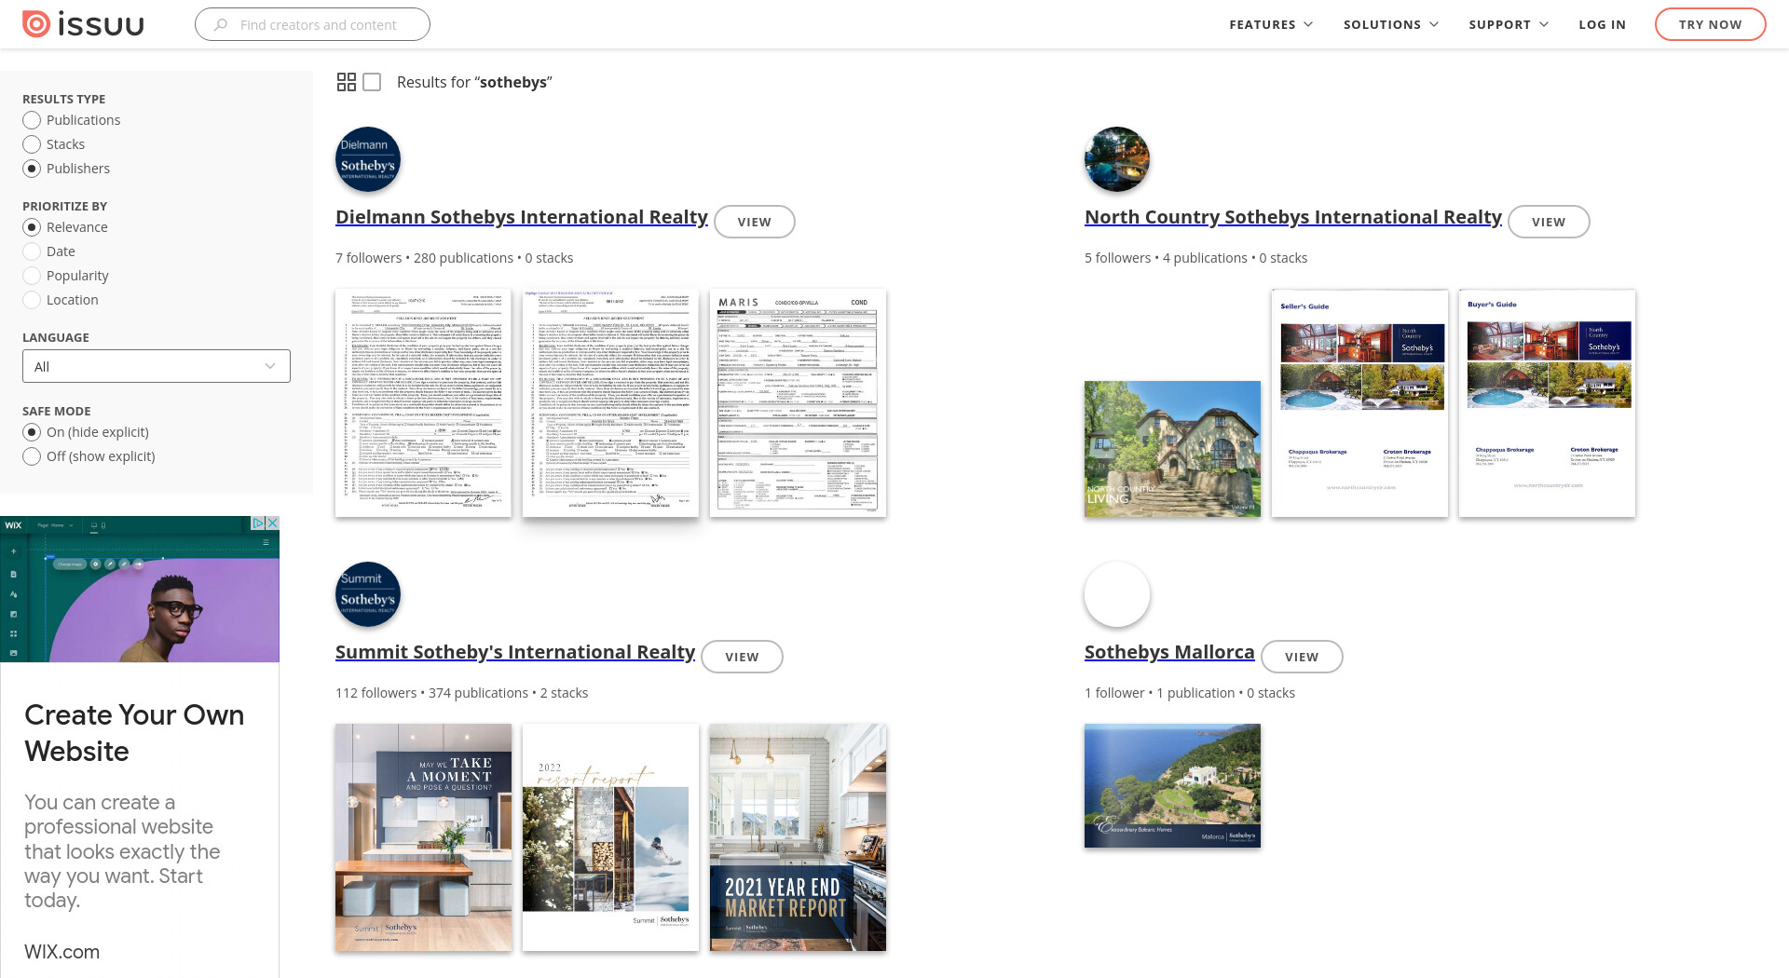Open first Dielmann document thumbnail

[423, 403]
